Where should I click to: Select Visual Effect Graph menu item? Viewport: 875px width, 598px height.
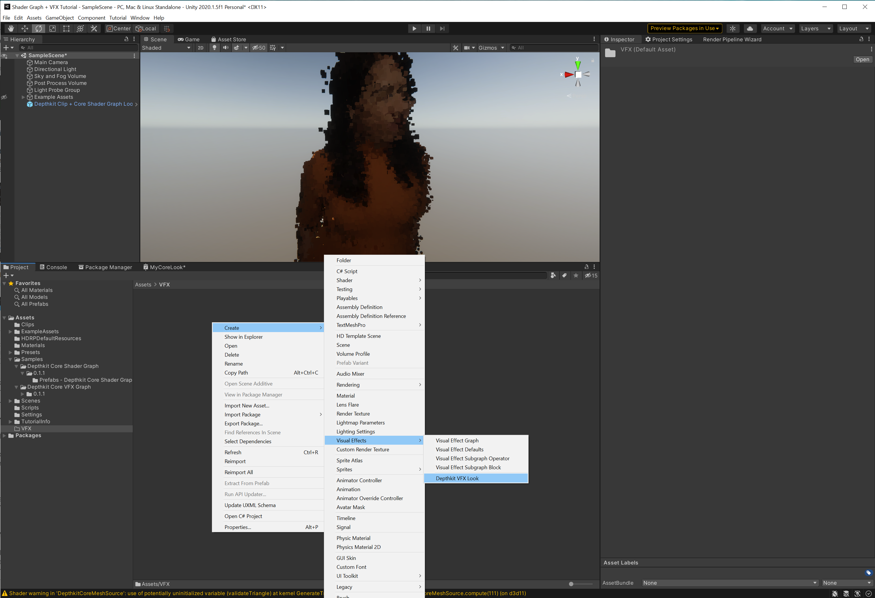tap(457, 441)
